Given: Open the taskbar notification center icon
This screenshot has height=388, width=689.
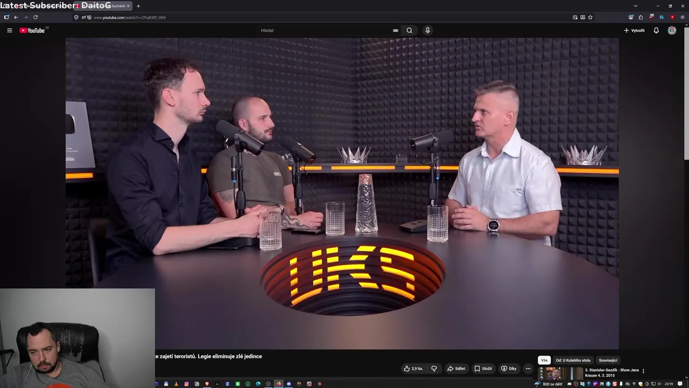Looking at the screenshot, I should 680,384.
